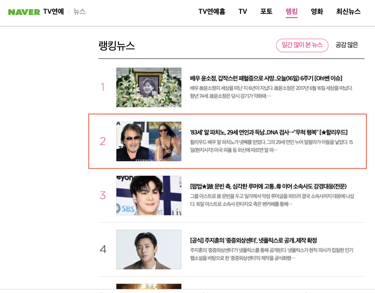Open the 주지훈 portrait thumbnail
The image size is (375, 293).
click(149, 250)
